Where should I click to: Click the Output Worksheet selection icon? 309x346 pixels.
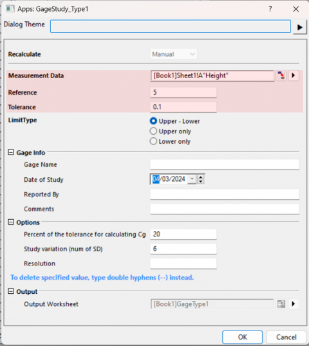[x=281, y=304]
